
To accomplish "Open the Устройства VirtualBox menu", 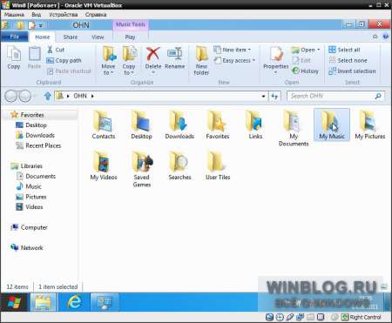I will tap(63, 15).
